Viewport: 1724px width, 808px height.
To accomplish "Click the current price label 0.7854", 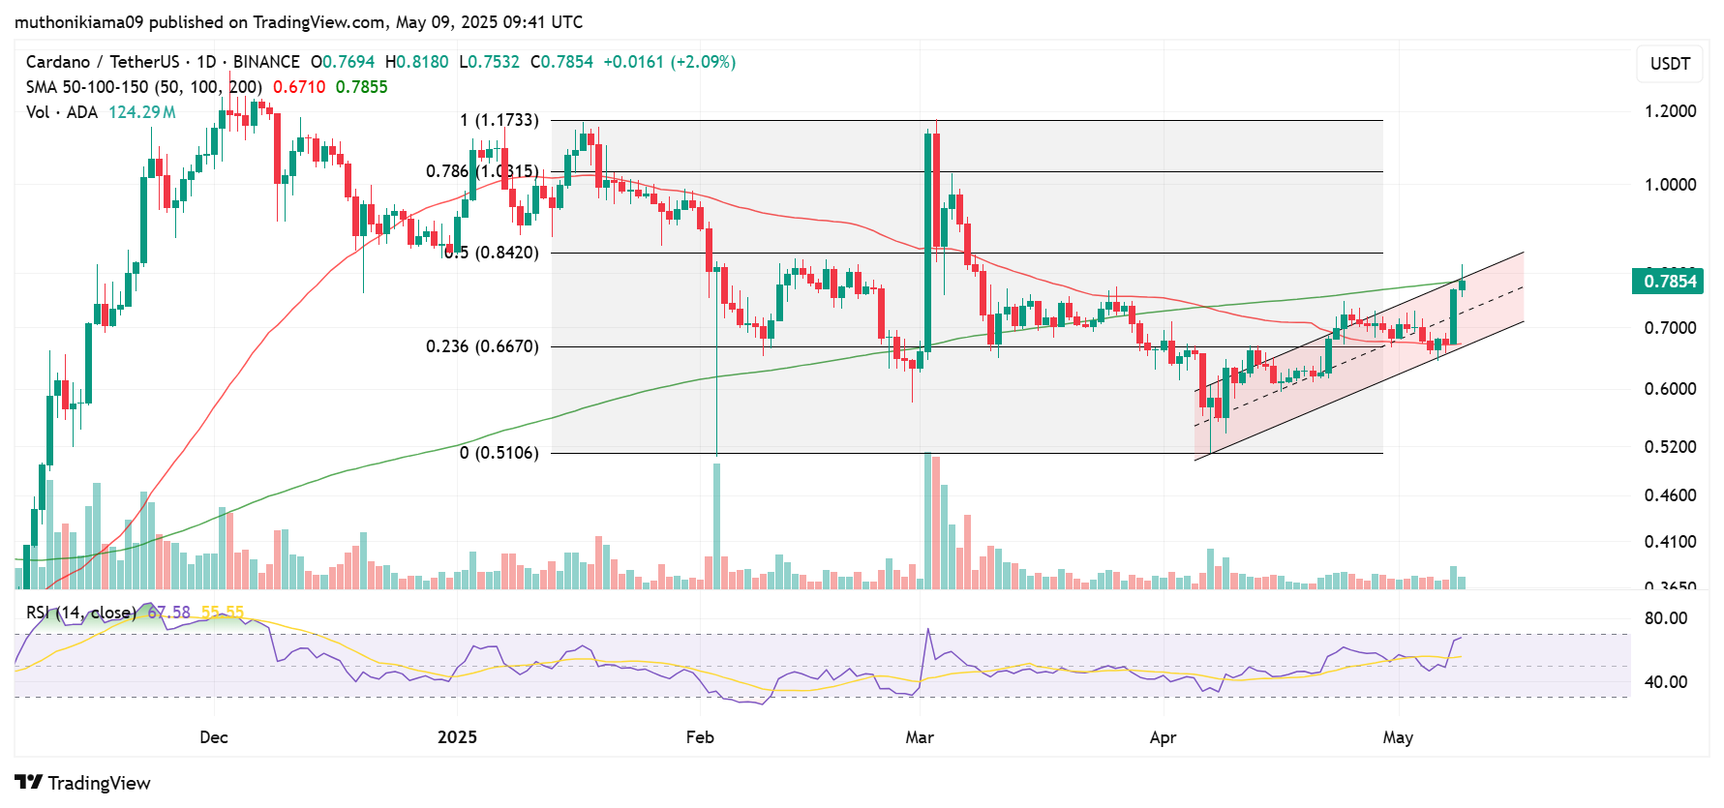I will click(x=1670, y=282).
